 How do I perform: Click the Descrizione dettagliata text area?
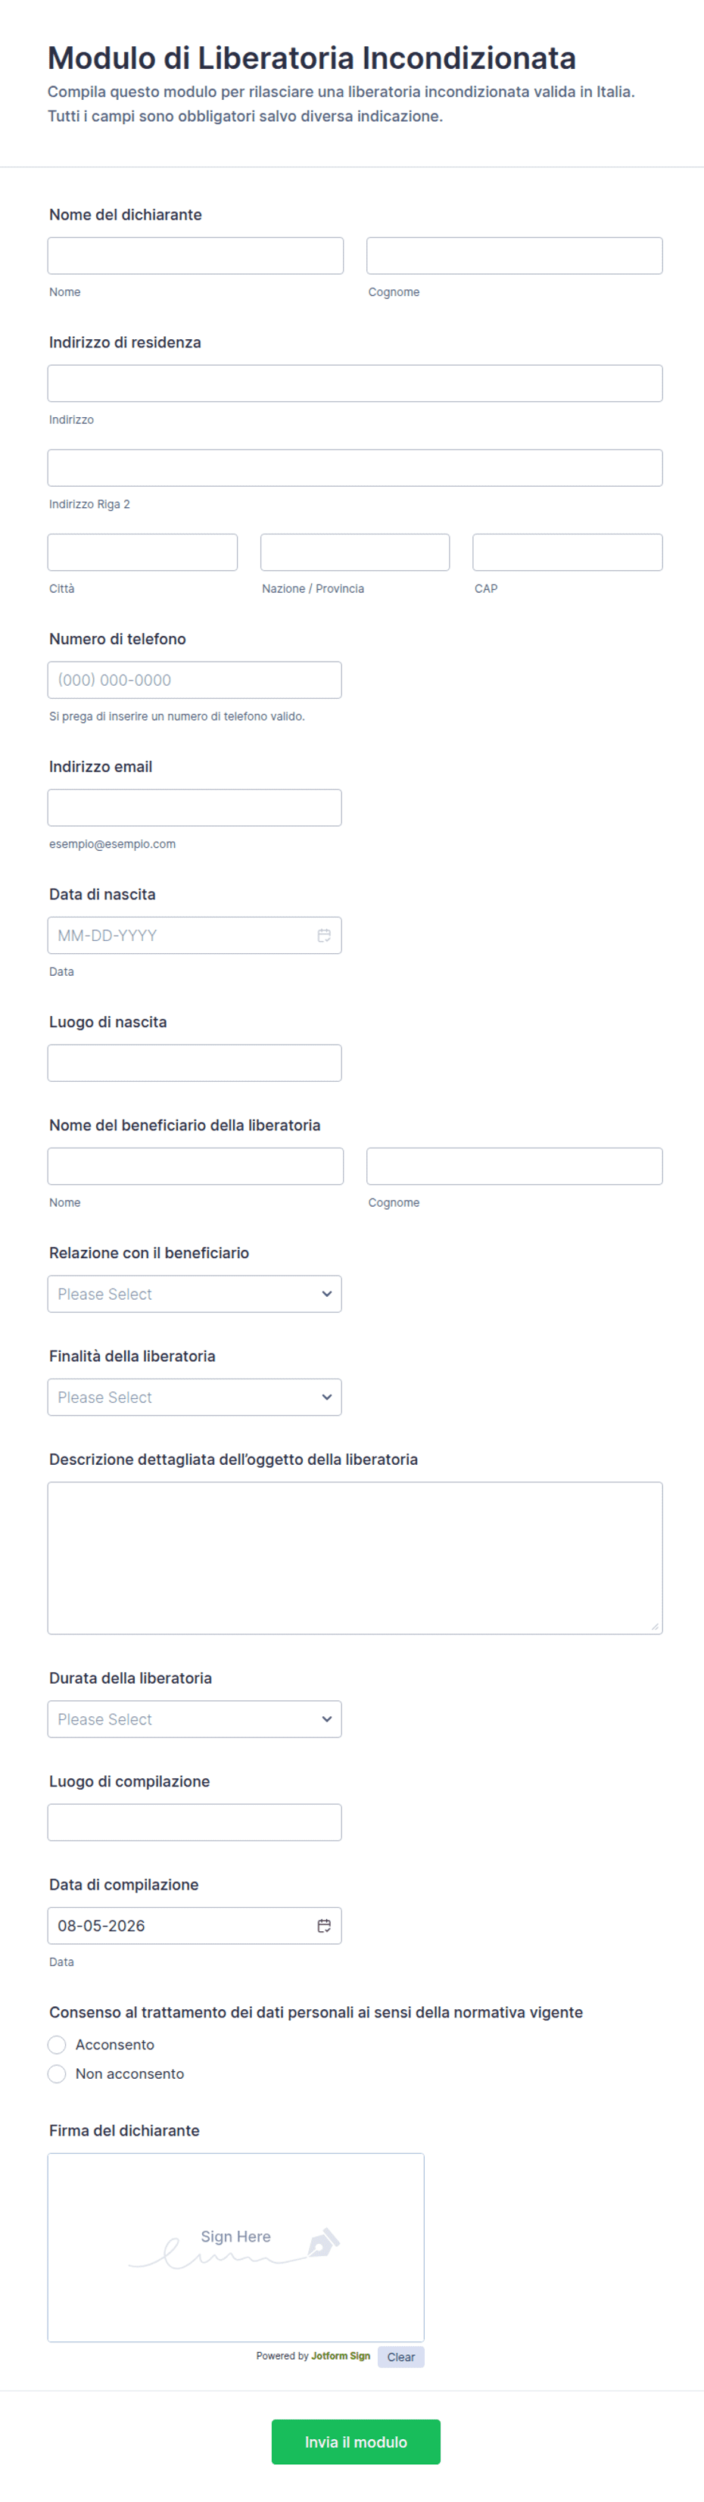coord(355,1558)
